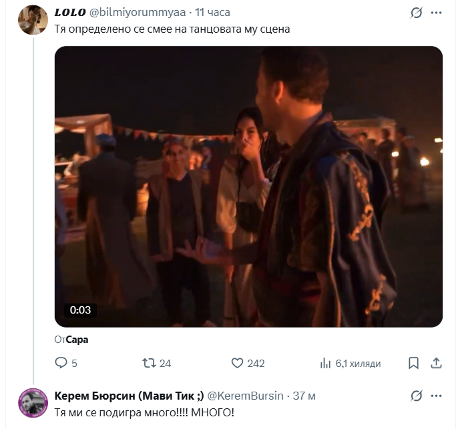Open LOLO's profile avatar
The height and width of the screenshot is (429, 458).
(33, 20)
